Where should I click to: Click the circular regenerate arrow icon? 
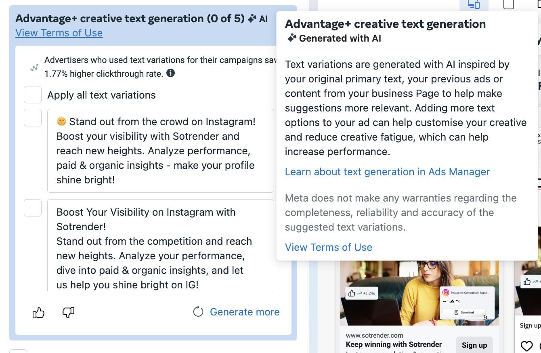[198, 312]
